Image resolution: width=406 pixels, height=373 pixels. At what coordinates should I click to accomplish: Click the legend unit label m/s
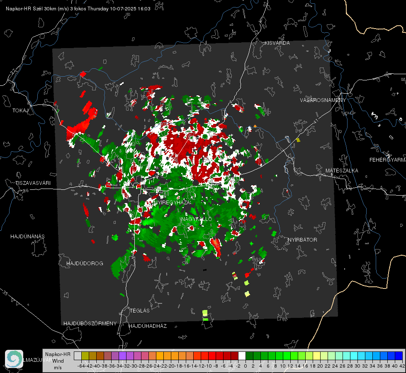tap(58, 368)
